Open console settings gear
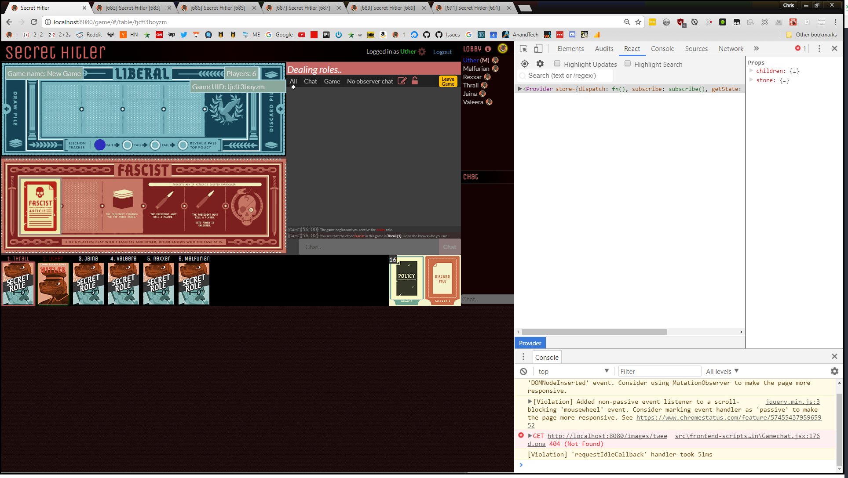848x478 pixels. point(834,371)
